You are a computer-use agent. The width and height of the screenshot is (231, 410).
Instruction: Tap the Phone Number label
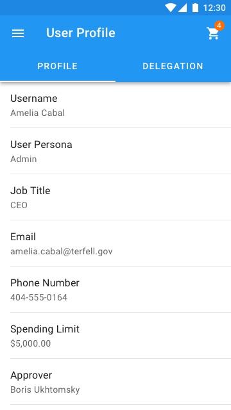(45, 283)
